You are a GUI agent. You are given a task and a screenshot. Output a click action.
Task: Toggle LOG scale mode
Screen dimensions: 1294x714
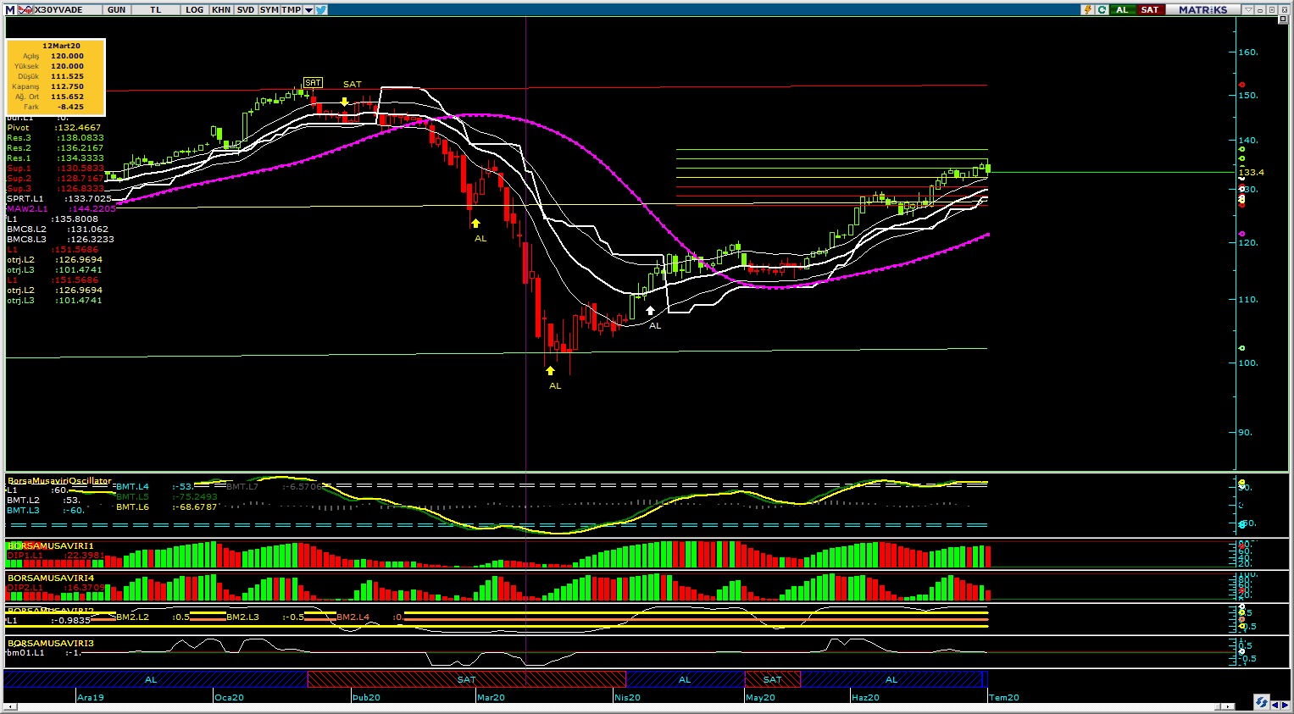[194, 9]
